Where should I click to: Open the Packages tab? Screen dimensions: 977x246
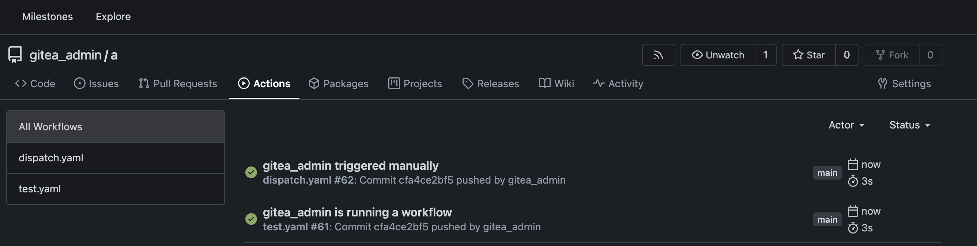pos(338,84)
